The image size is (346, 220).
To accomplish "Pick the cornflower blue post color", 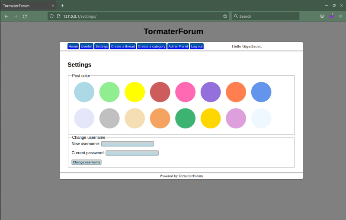I will 261,92.
